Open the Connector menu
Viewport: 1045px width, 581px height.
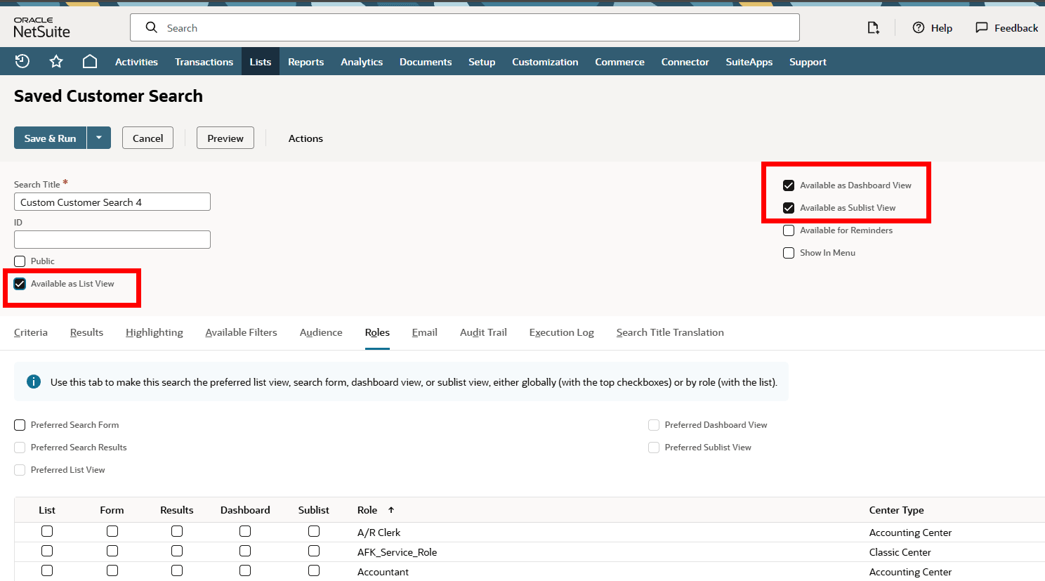coord(685,62)
